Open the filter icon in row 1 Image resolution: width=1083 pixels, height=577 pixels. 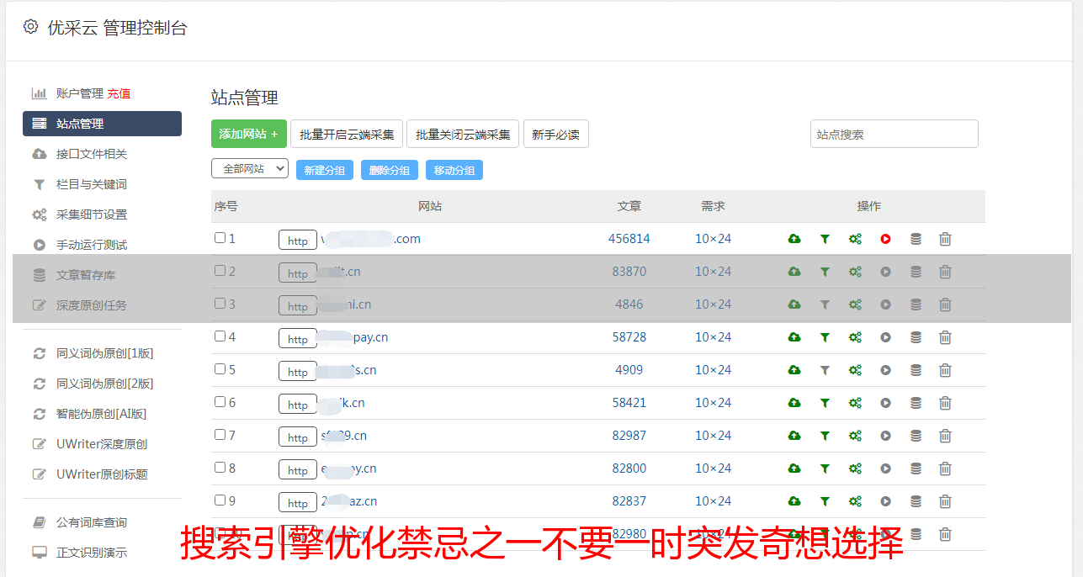coord(825,239)
